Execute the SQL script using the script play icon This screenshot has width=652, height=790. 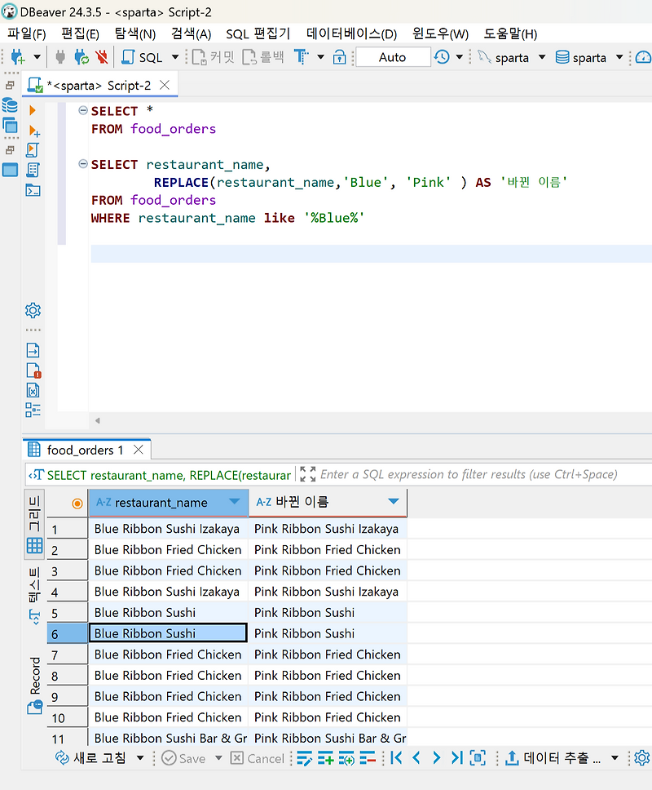point(33,149)
